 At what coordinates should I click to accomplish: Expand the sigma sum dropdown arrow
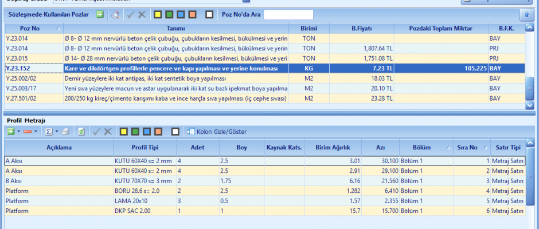[x=57, y=132]
